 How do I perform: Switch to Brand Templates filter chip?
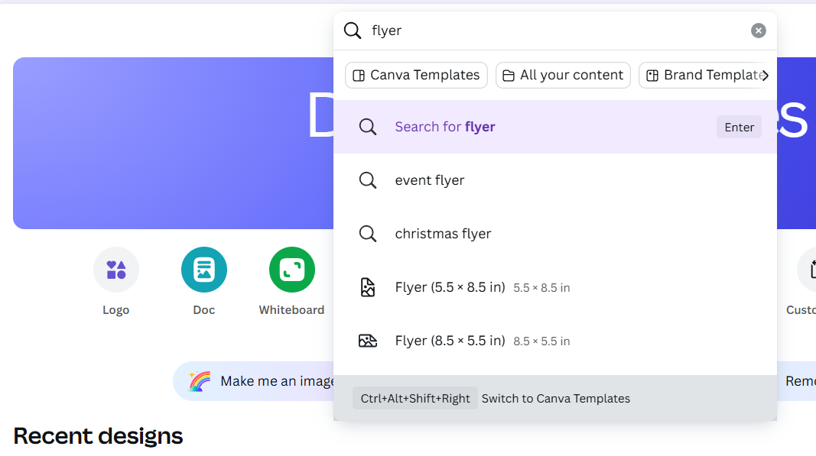(x=704, y=75)
